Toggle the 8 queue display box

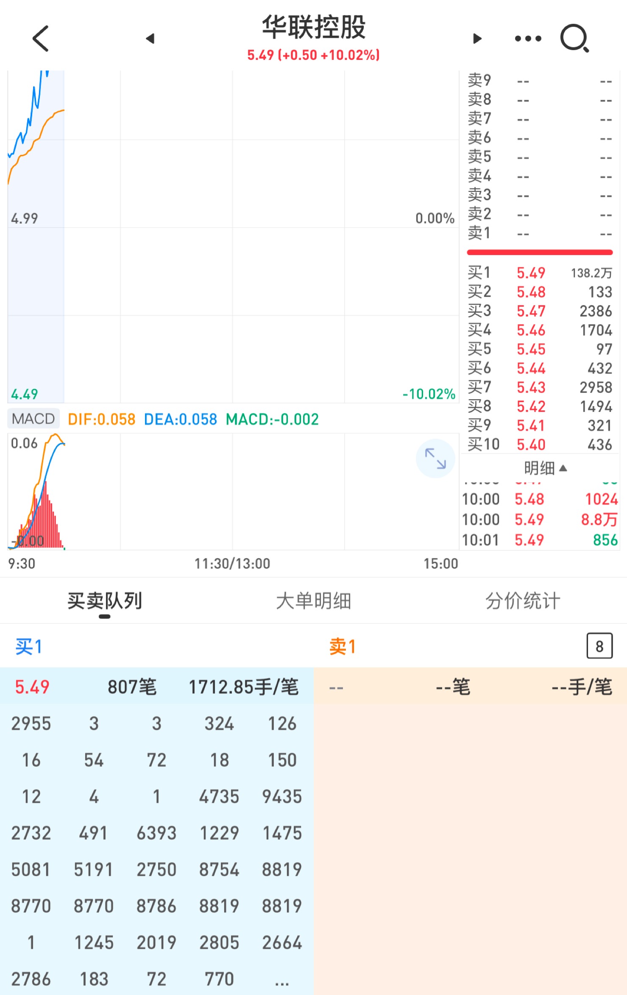[x=599, y=646]
